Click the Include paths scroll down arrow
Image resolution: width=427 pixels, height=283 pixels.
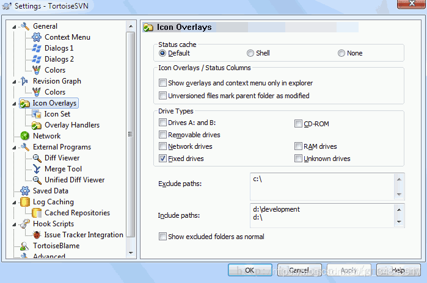pyautogui.click(x=399, y=221)
